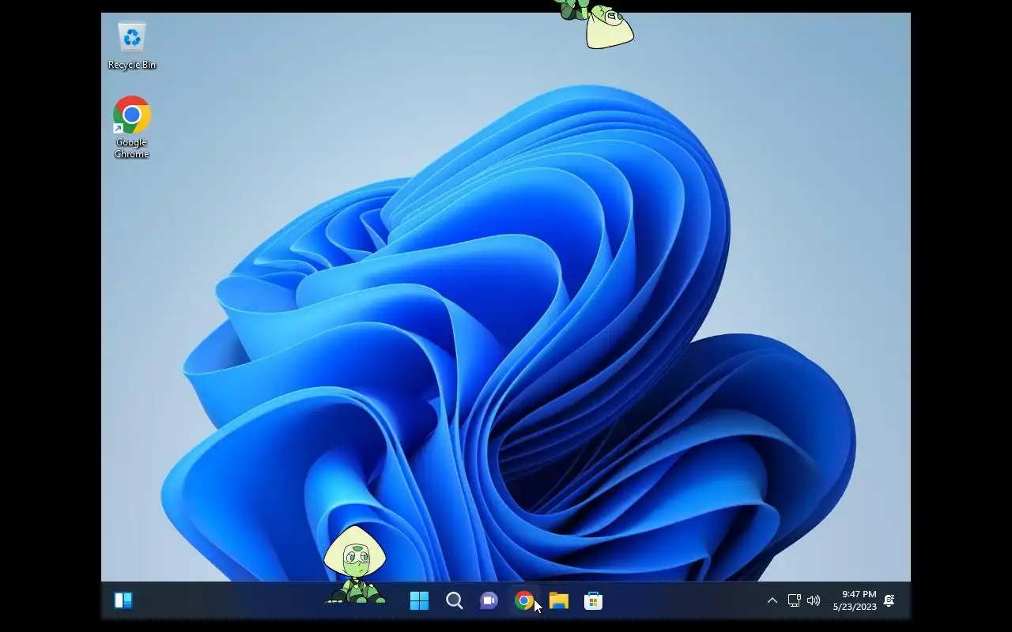Click the Peridot character sitting on the taskbar
The width and height of the screenshot is (1012, 632).
click(355, 566)
